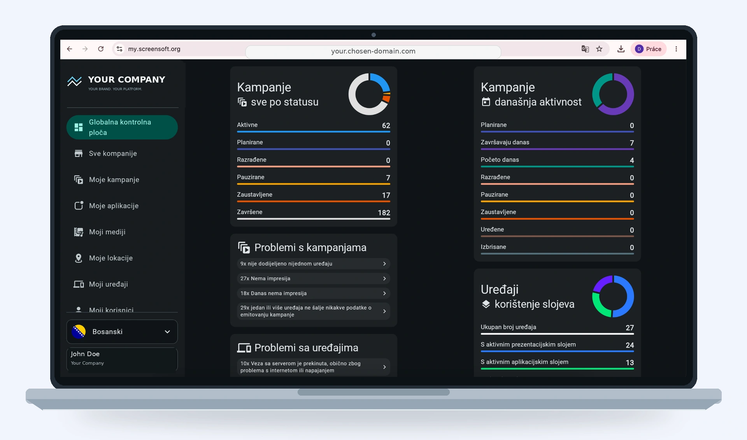Go back using browser back arrow

coord(70,49)
